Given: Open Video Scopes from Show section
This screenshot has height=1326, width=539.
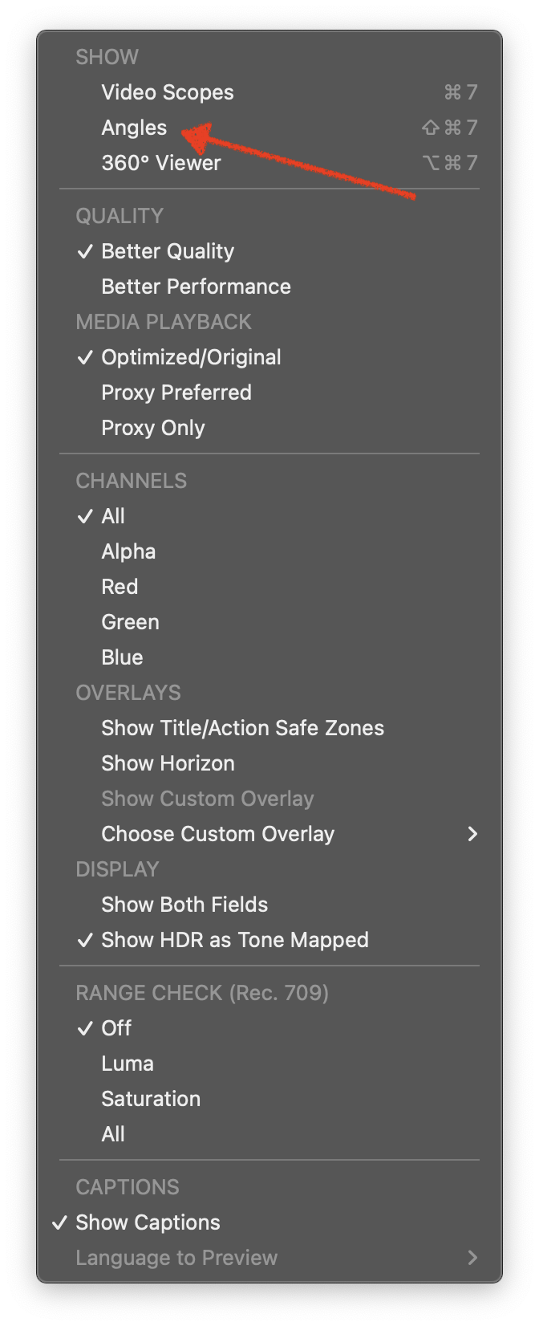Looking at the screenshot, I should tap(269, 92).
